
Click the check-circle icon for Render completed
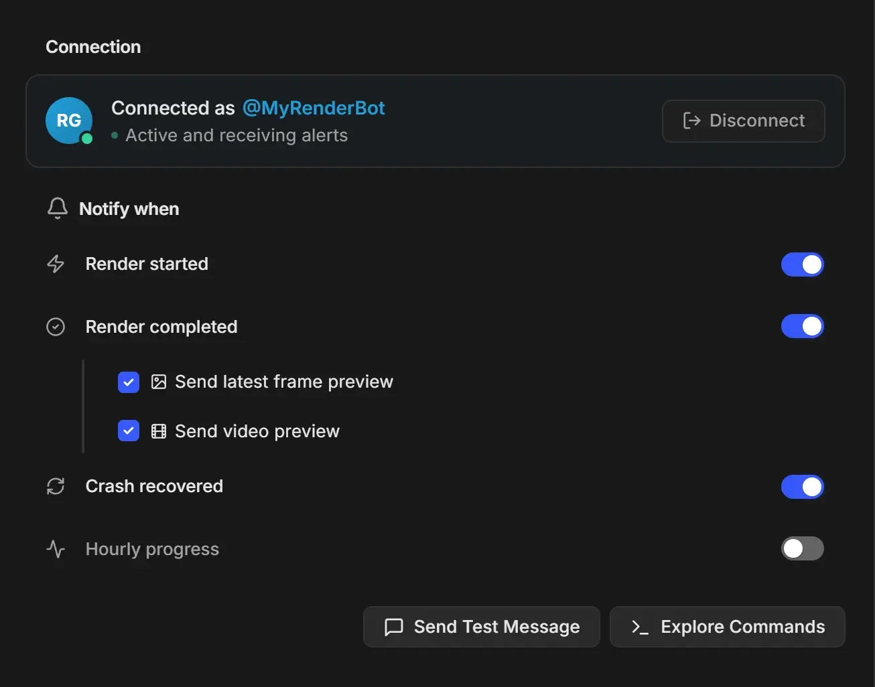[56, 327]
